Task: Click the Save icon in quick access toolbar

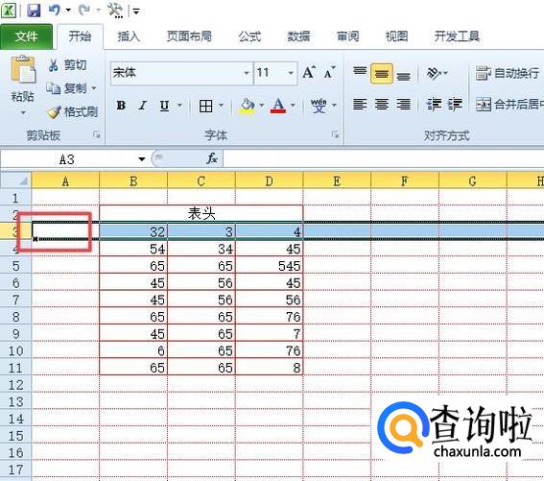Action: pos(34,11)
